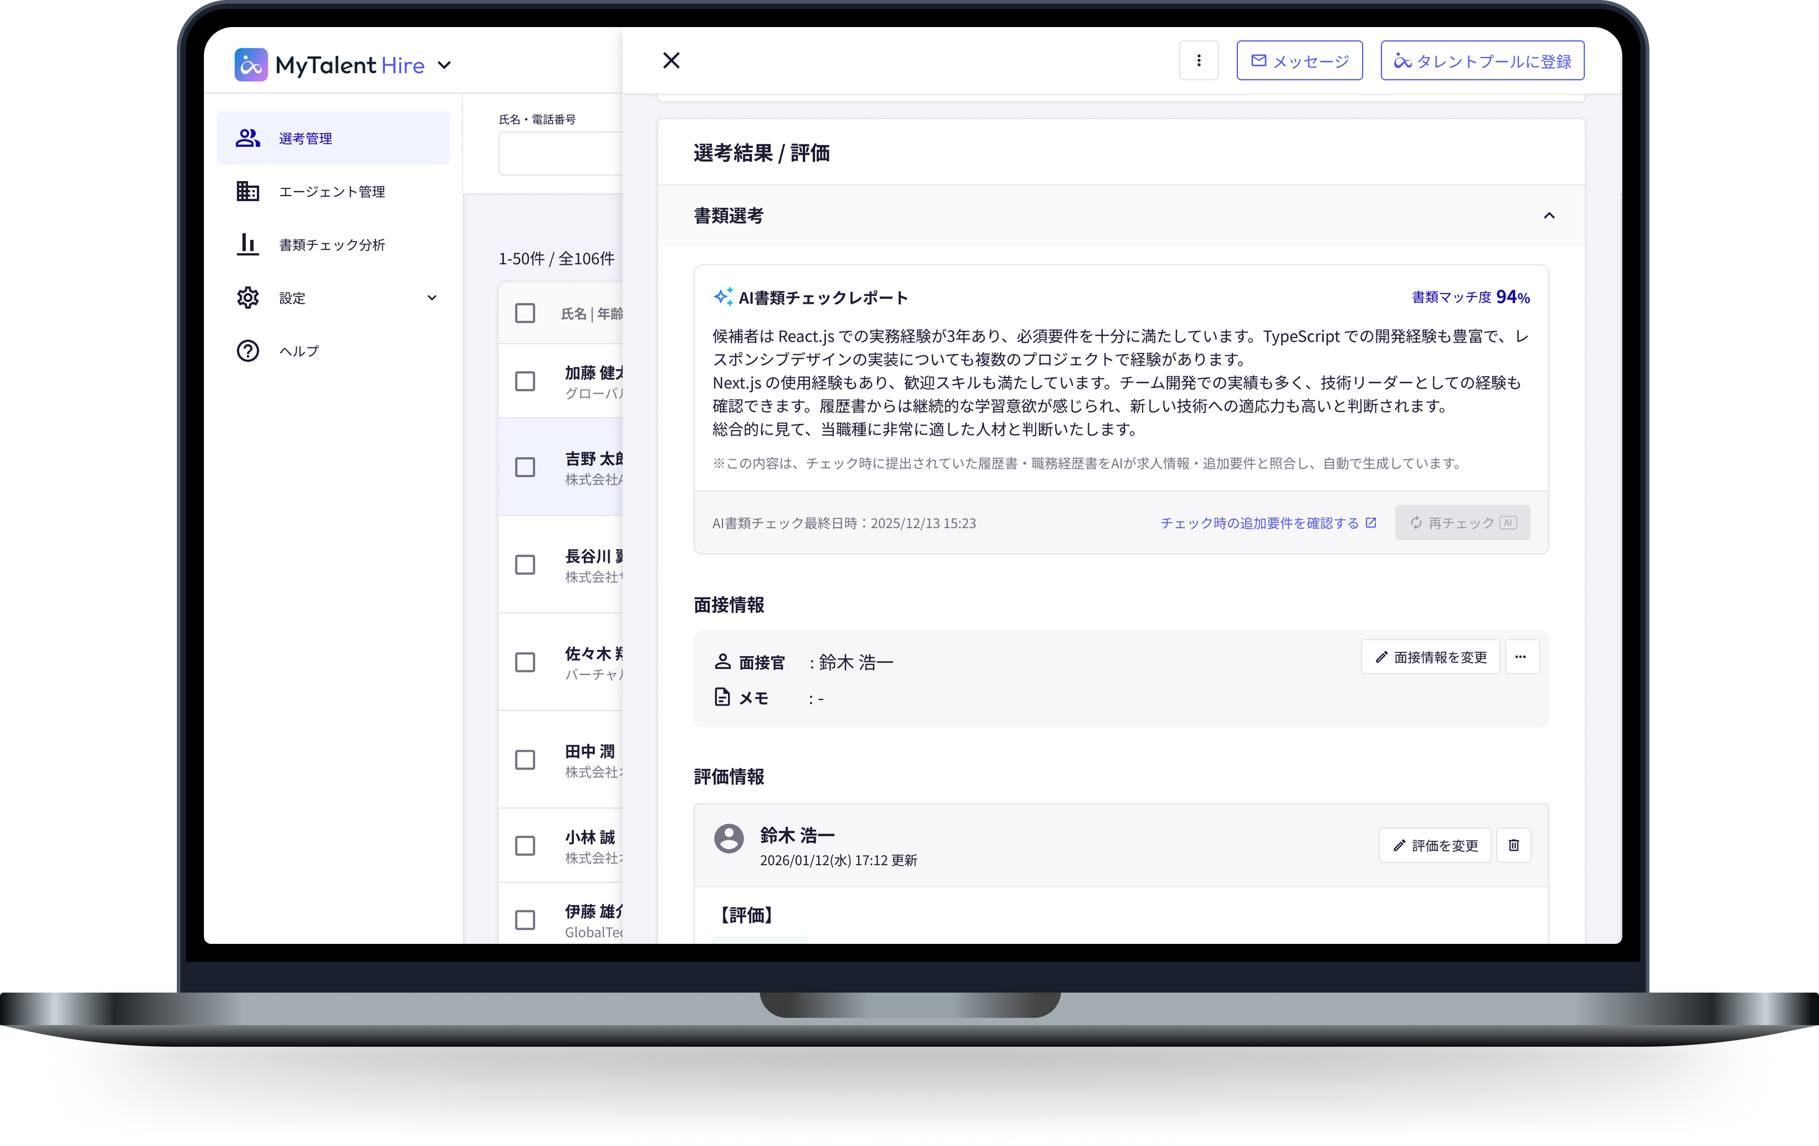
Task: Open the 設定 gear icon
Action: point(248,297)
